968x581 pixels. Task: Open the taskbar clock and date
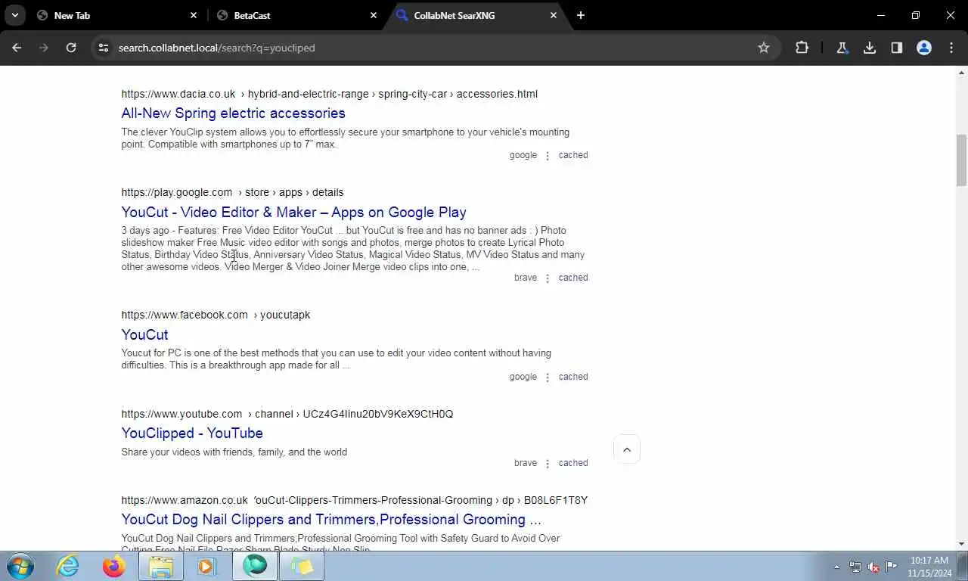point(930,567)
